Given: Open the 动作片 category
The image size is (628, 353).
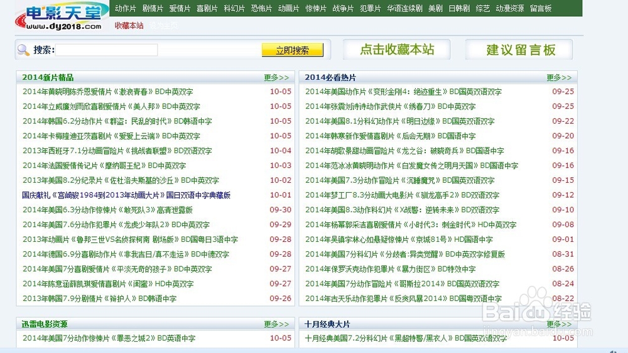Looking at the screenshot, I should (126, 8).
